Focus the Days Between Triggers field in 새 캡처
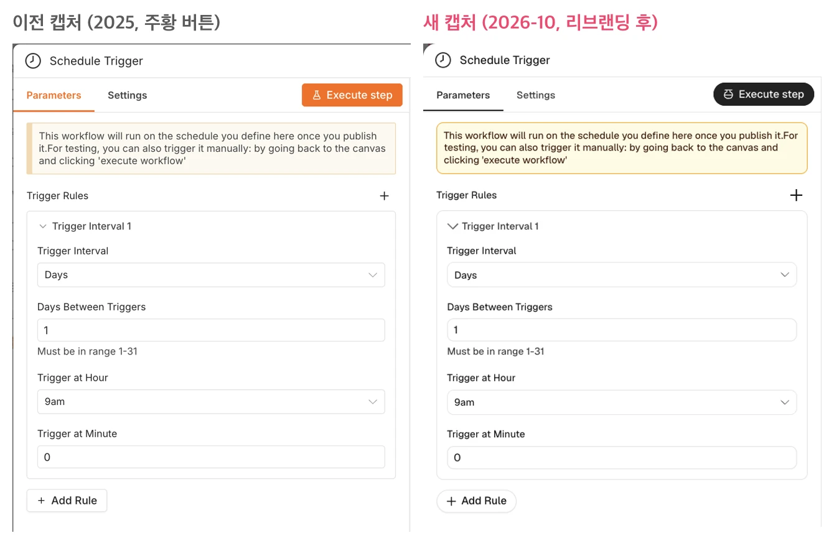 (x=622, y=330)
